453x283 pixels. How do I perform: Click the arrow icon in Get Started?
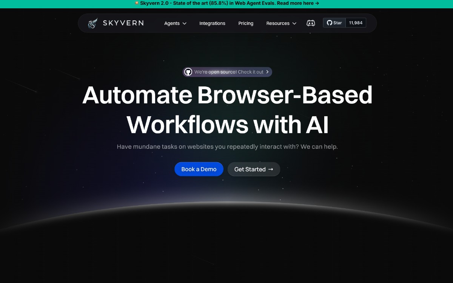(271, 169)
